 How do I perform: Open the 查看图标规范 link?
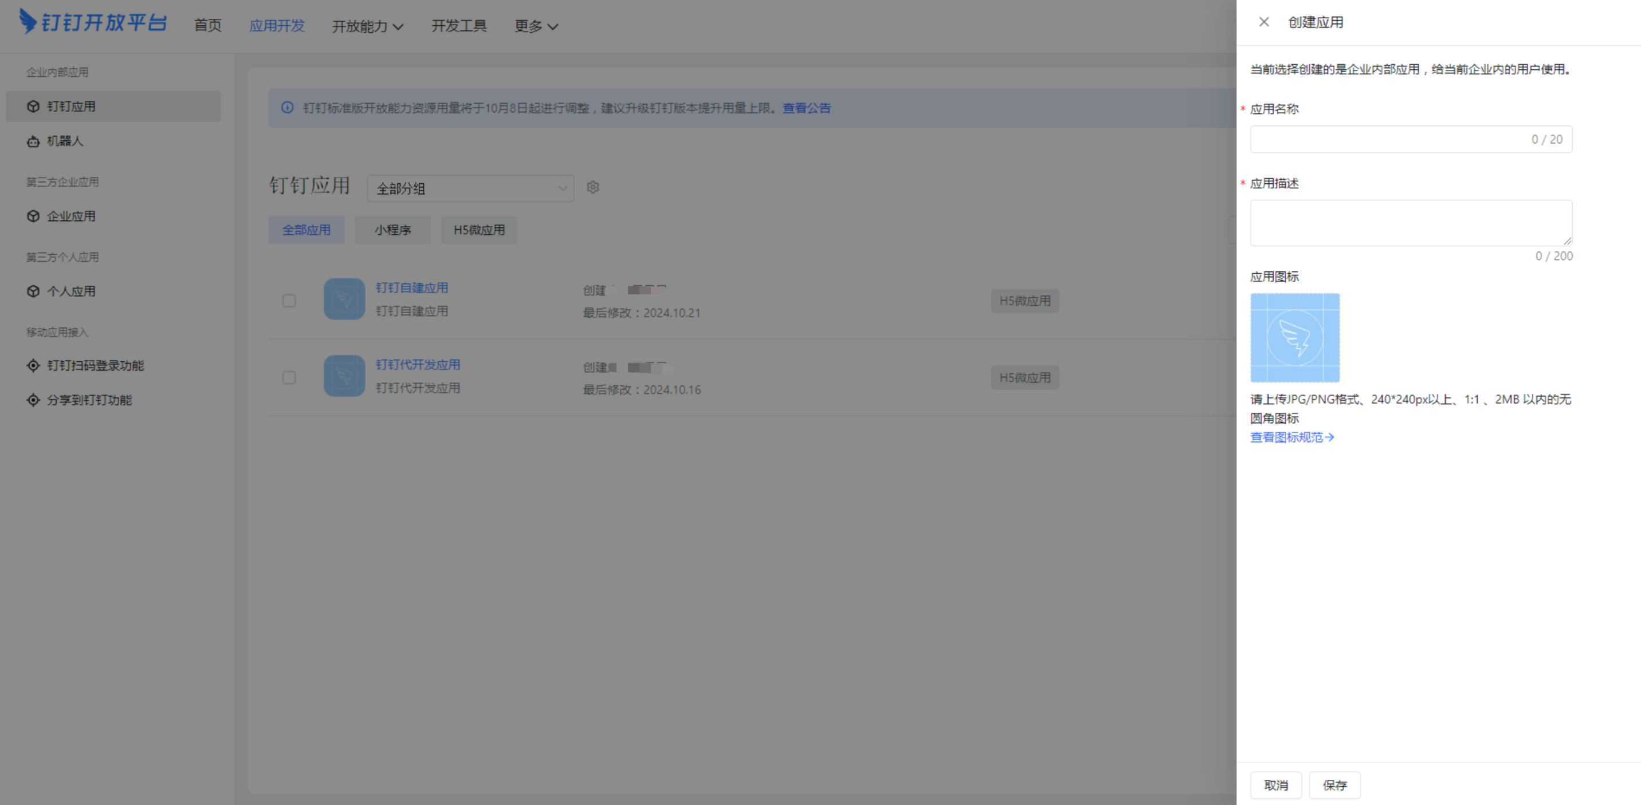click(x=1292, y=437)
